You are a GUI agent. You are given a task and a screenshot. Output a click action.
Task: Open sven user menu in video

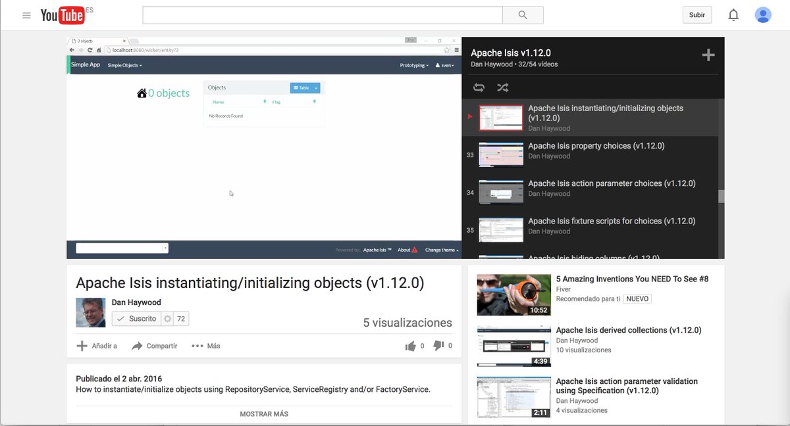tap(444, 65)
